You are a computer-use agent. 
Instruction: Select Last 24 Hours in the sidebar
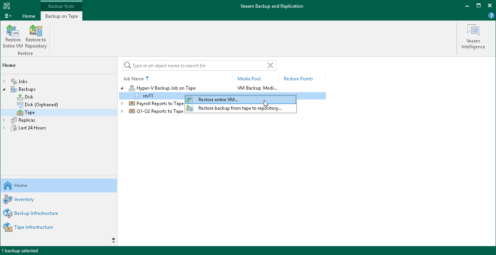tap(32, 128)
